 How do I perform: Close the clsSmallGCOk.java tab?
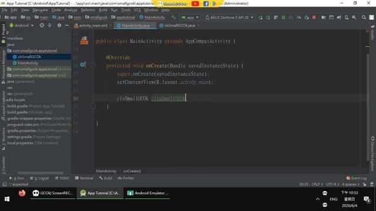(x=198, y=26)
